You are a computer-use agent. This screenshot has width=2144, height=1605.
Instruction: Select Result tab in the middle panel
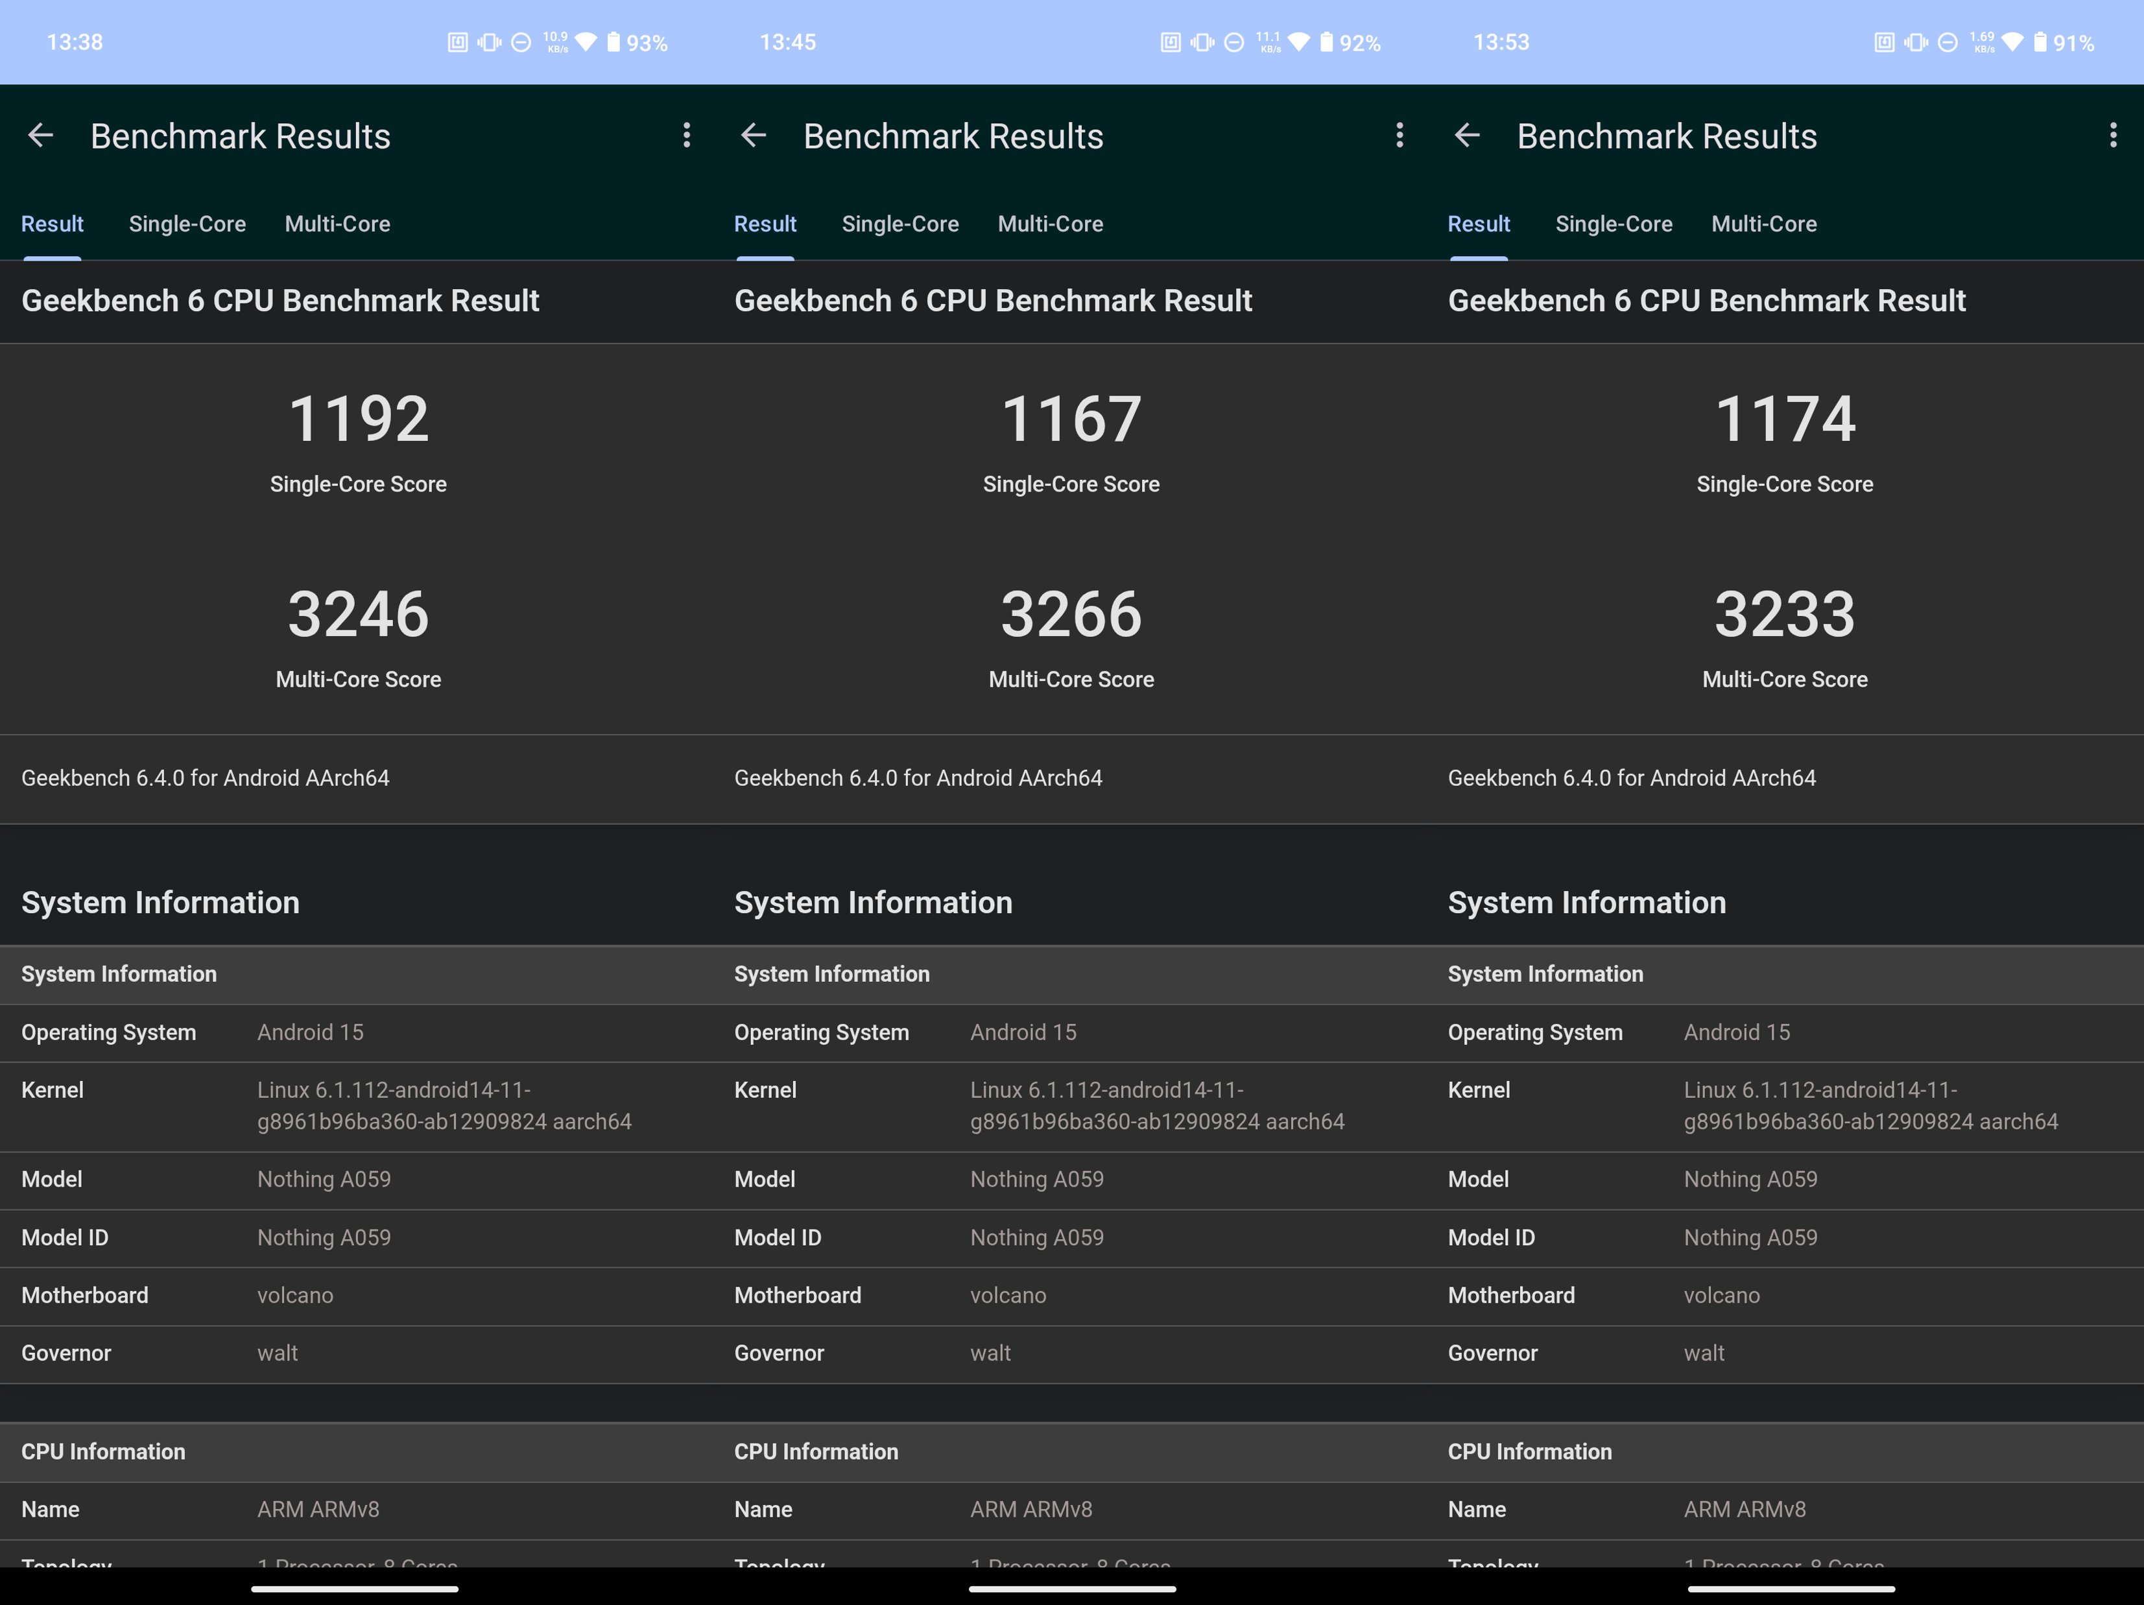pos(765,224)
